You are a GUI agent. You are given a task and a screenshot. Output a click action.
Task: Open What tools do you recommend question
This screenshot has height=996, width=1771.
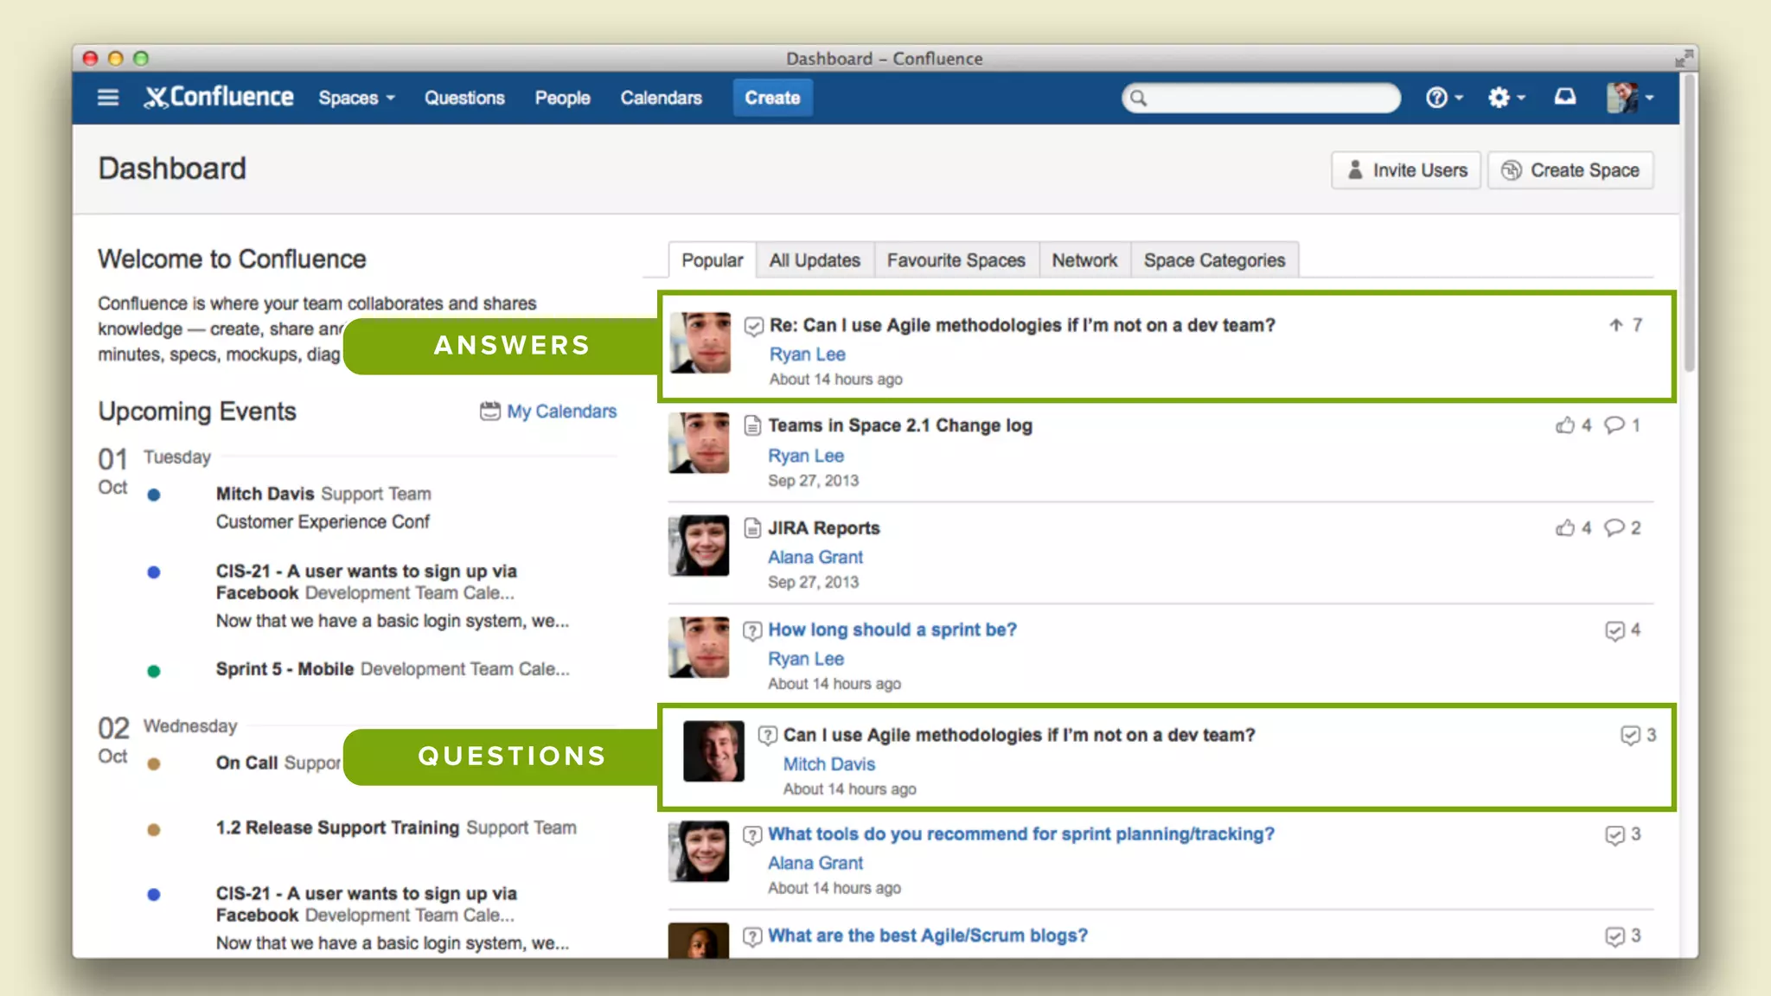1021,834
